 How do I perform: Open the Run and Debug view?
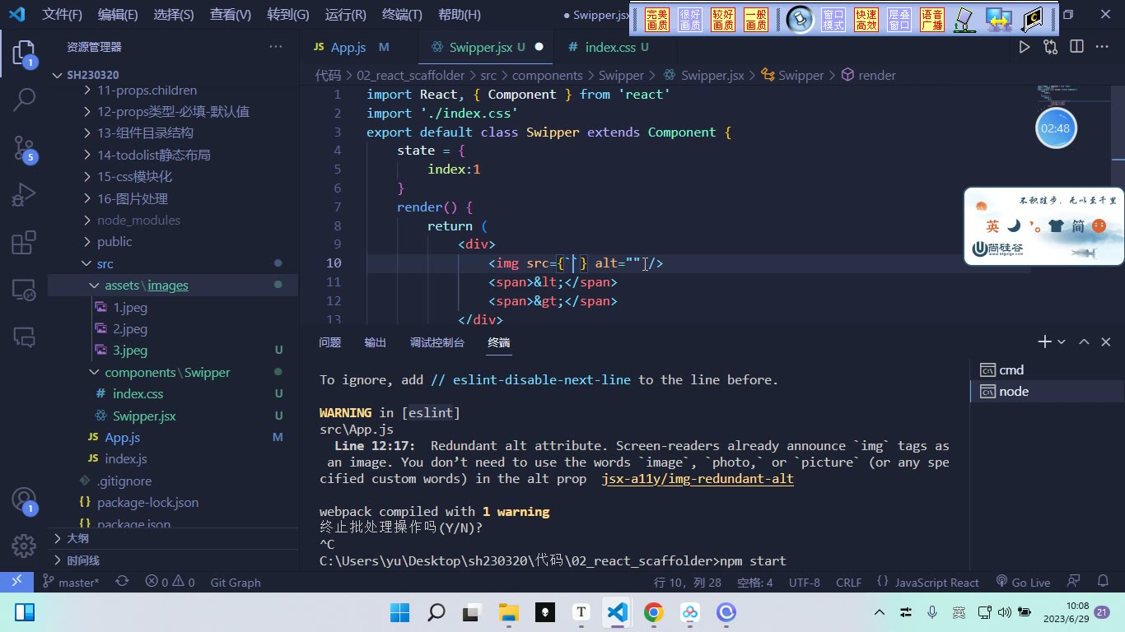[24, 195]
